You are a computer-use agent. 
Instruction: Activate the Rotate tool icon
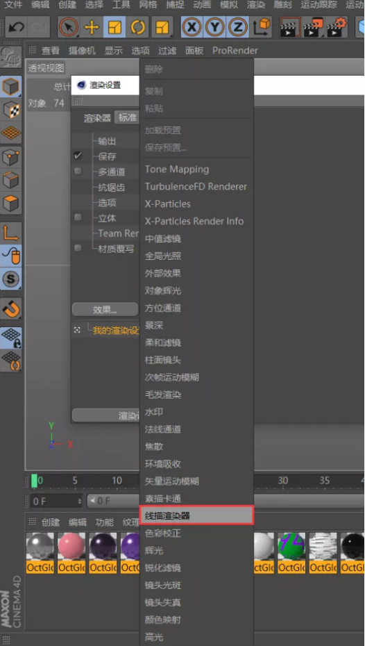click(138, 27)
